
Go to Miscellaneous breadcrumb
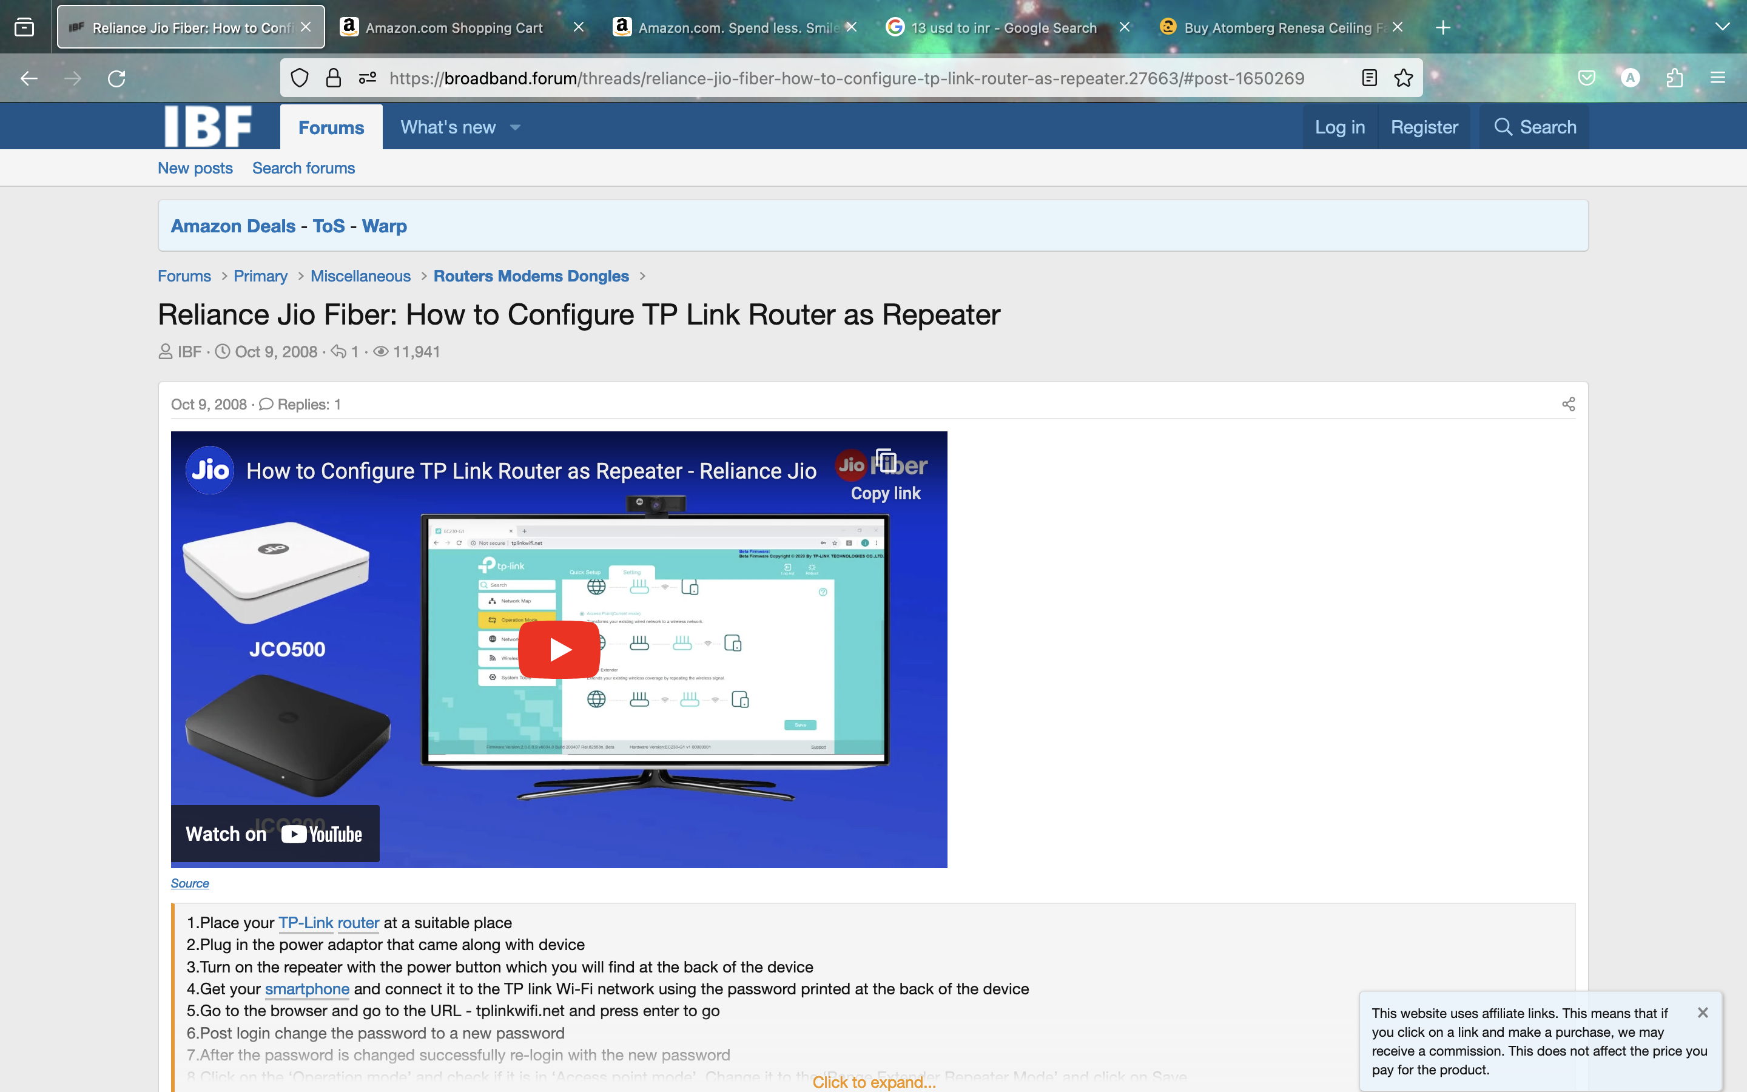360,276
